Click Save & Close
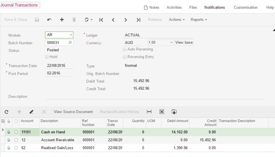 (16, 20)
